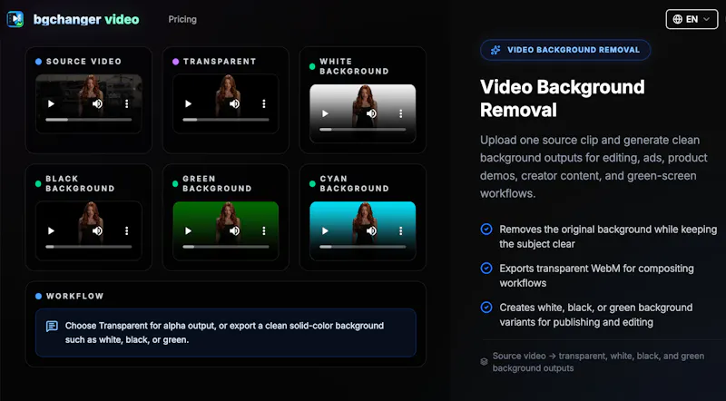This screenshot has width=726, height=401.
Task: Select the 'BLACK BACKGROUND' card label
Action: coord(80,183)
